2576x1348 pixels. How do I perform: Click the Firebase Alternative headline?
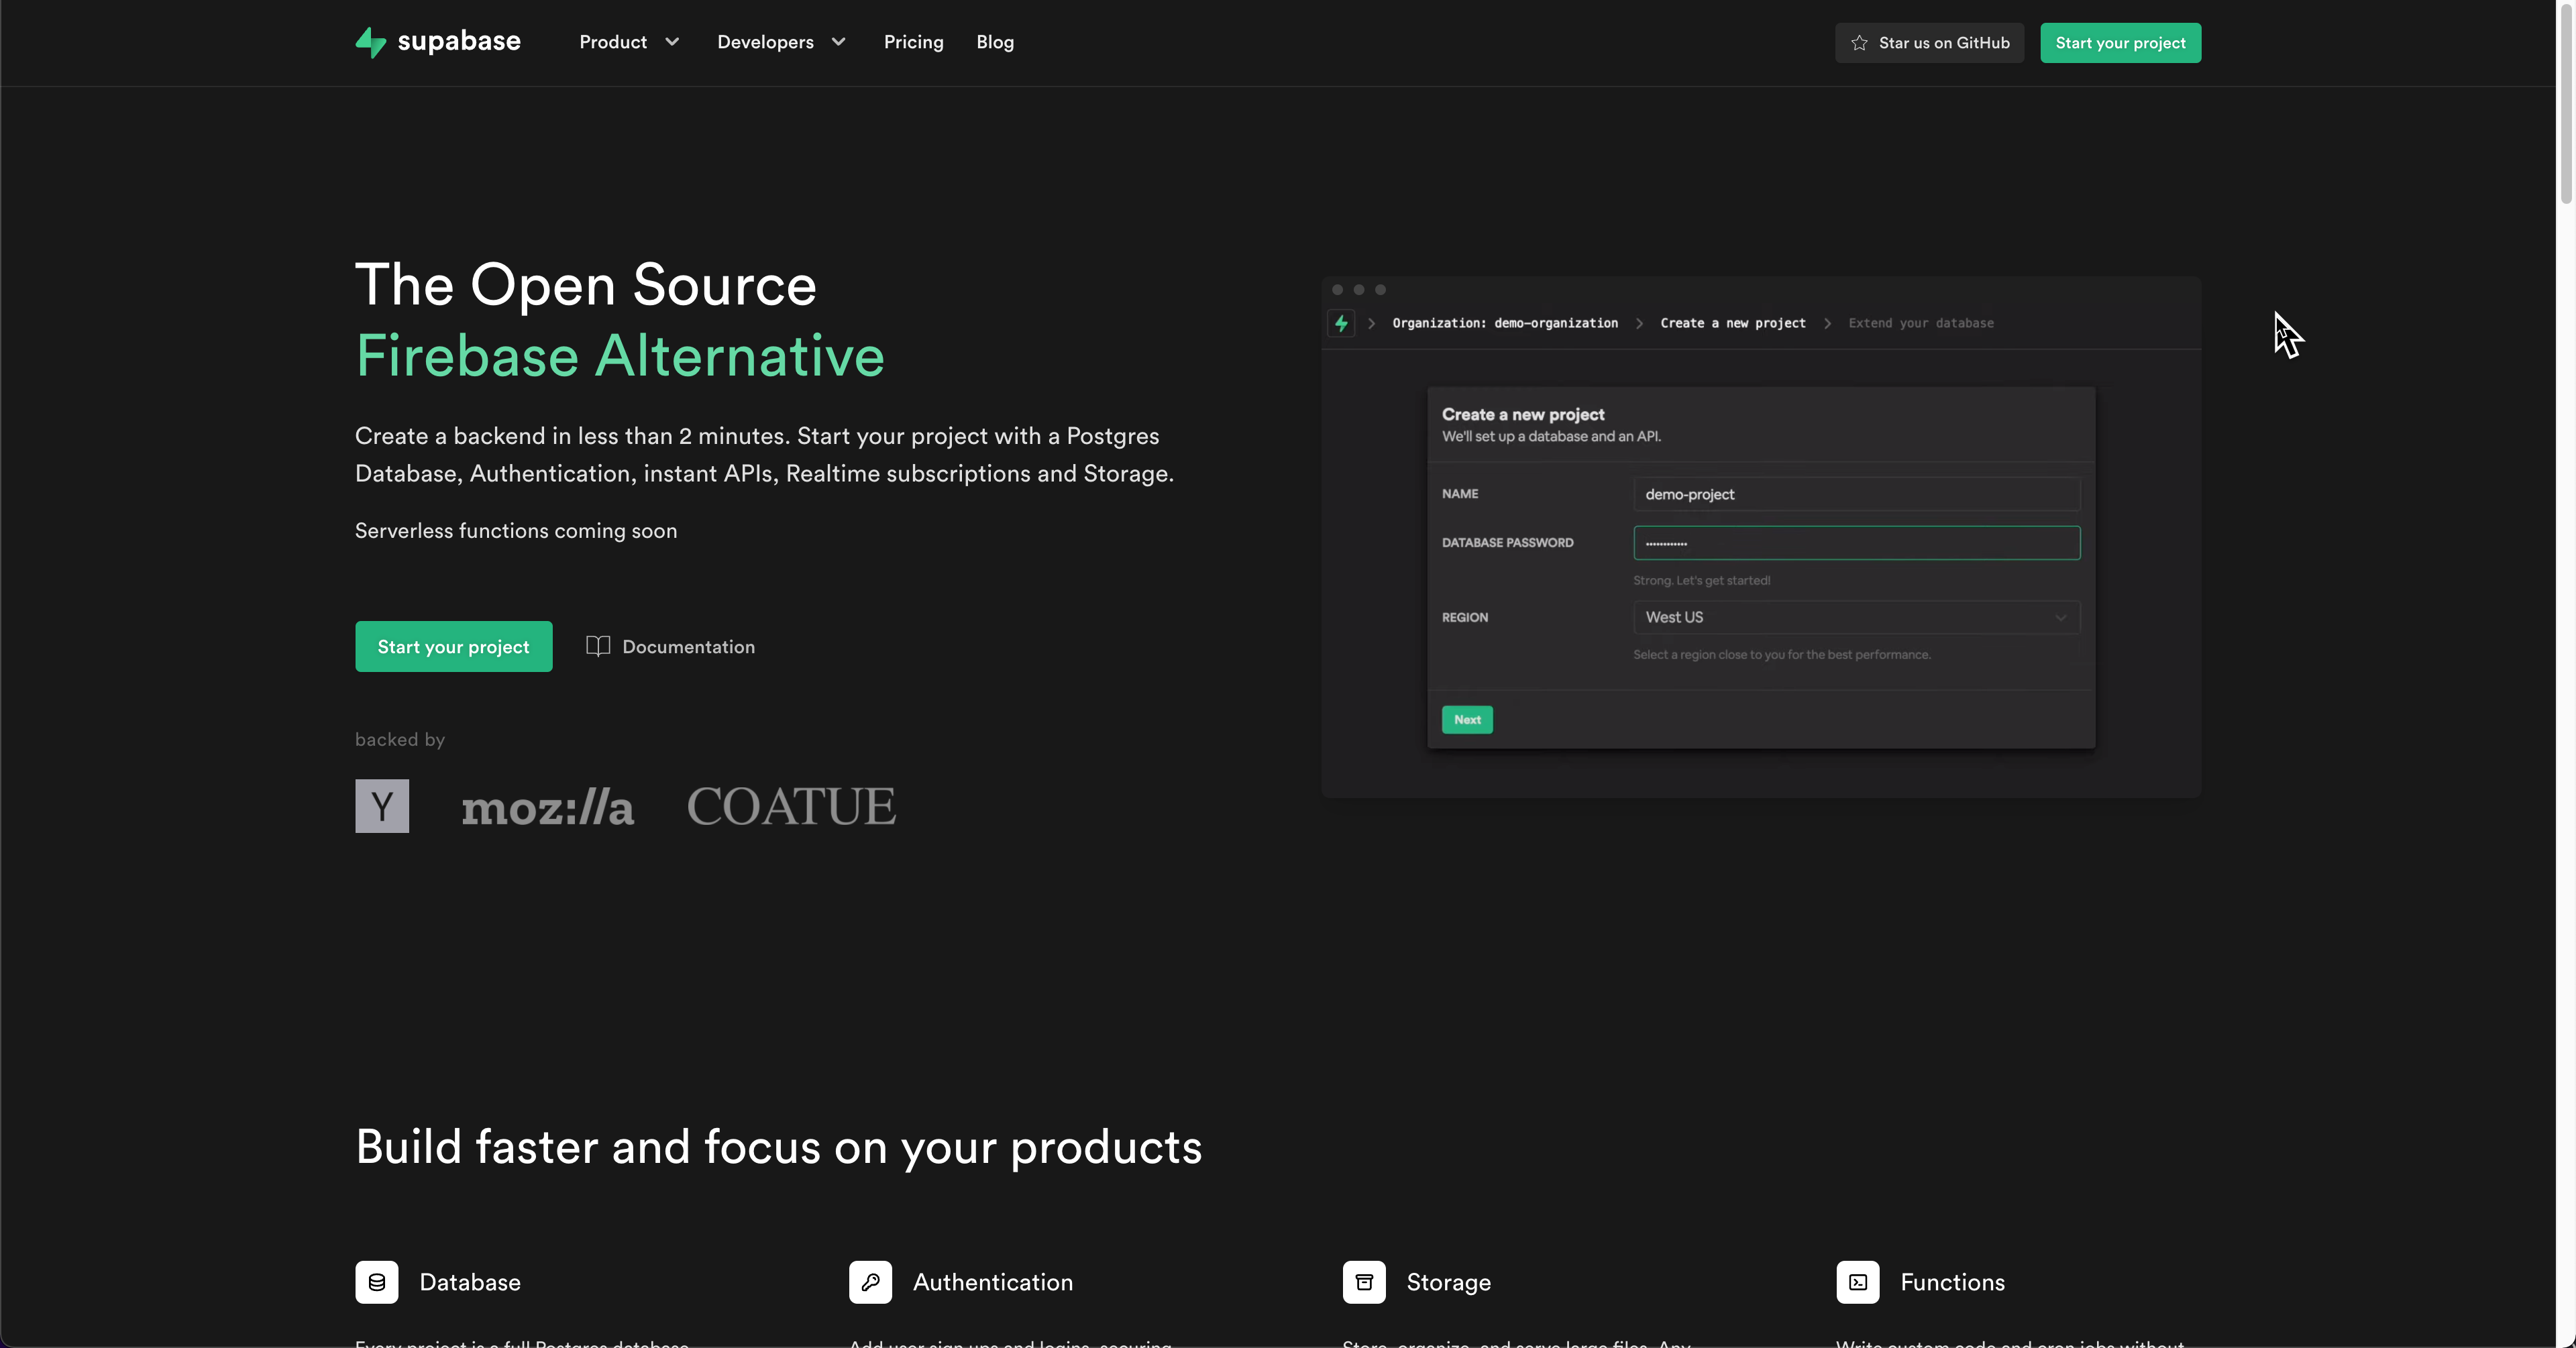(x=620, y=356)
